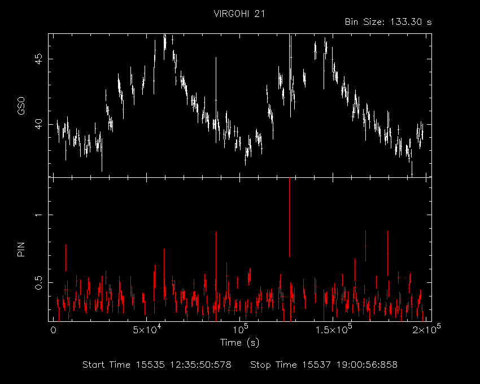Image resolution: width=480 pixels, height=384 pixels.
Task: Click the x-axis tick label 5×10^4
Action: (147, 329)
